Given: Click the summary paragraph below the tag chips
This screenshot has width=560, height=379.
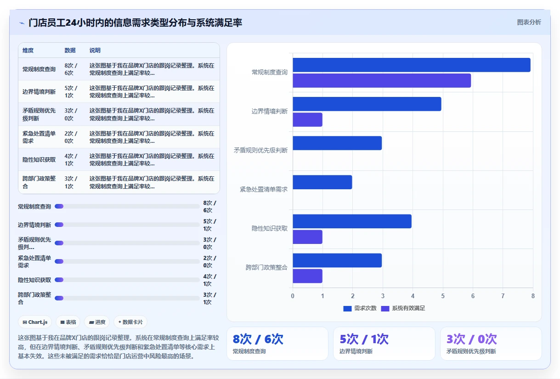Looking at the screenshot, I should coord(119,347).
